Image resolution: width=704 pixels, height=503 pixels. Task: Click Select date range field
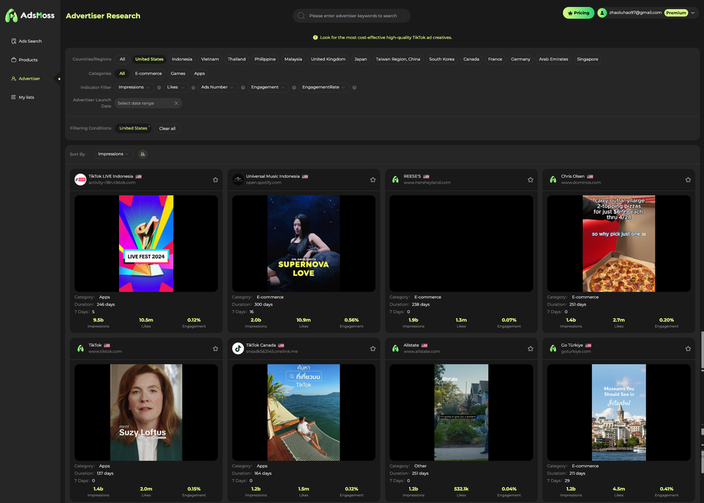[148, 103]
